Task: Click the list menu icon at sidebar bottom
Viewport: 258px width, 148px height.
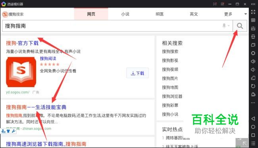Action: coord(253,143)
